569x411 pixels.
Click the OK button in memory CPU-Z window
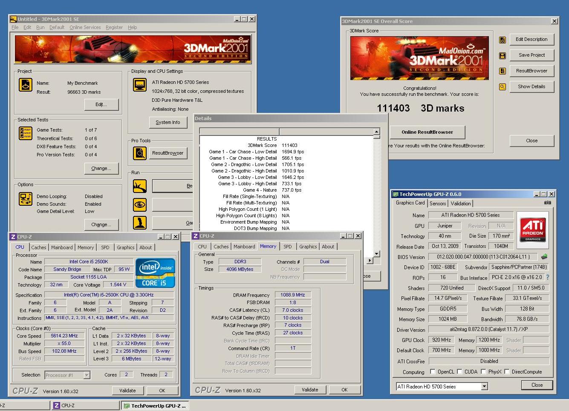[344, 390]
